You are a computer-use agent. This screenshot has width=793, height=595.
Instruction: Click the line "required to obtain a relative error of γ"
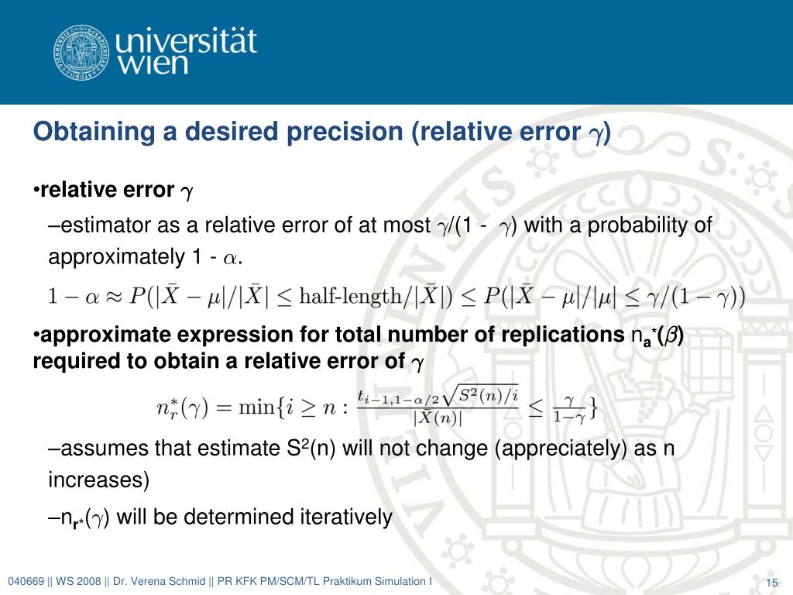[228, 362]
